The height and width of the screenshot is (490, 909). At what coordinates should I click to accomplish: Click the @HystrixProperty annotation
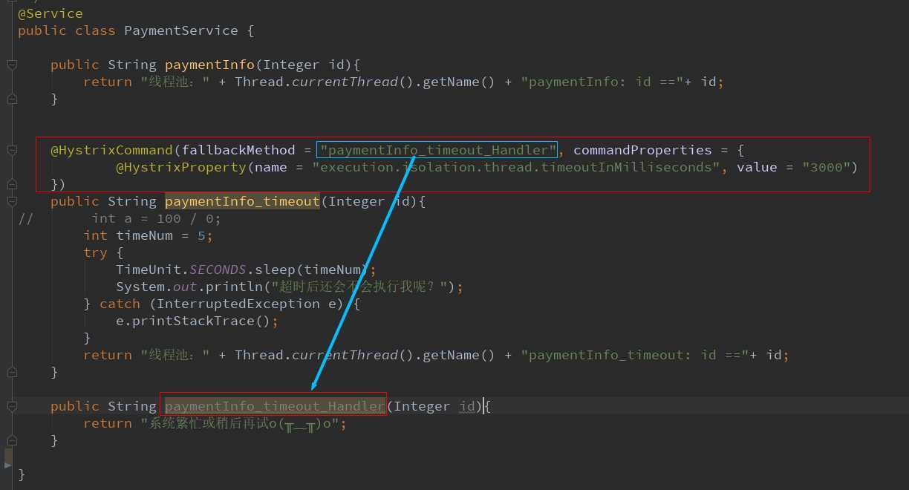[180, 167]
